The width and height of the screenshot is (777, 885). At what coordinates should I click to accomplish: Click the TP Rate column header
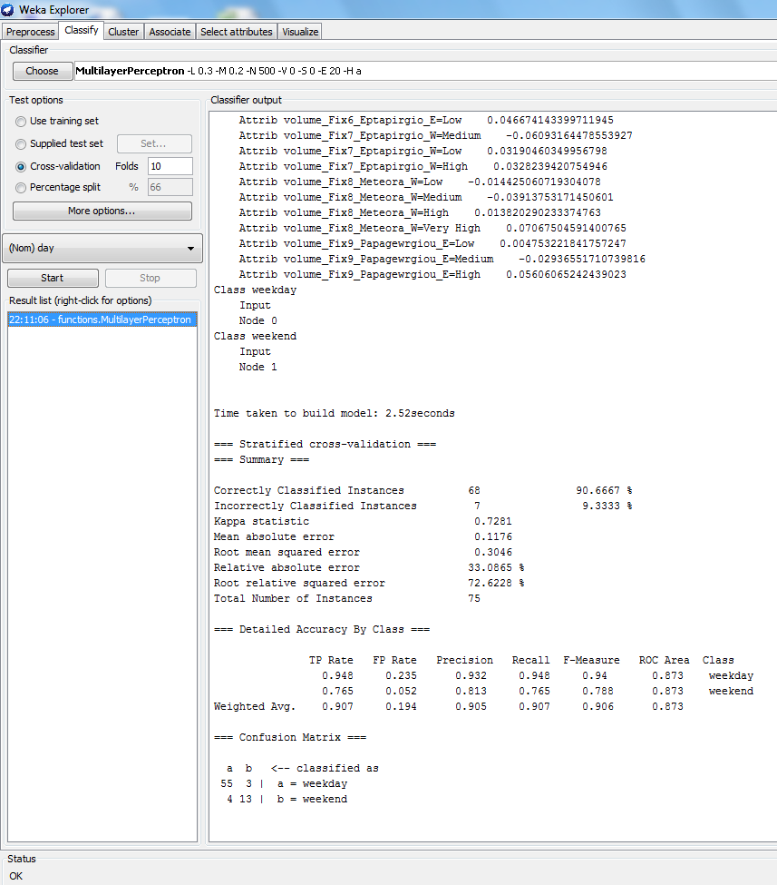(x=331, y=661)
